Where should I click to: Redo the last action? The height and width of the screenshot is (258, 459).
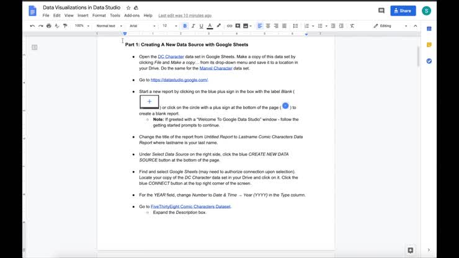click(40, 26)
